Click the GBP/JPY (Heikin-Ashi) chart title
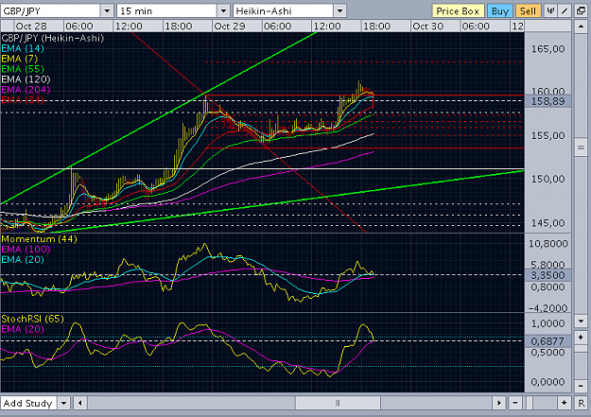 tap(52, 38)
